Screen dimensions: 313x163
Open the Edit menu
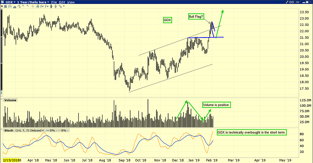(x=62, y=2)
